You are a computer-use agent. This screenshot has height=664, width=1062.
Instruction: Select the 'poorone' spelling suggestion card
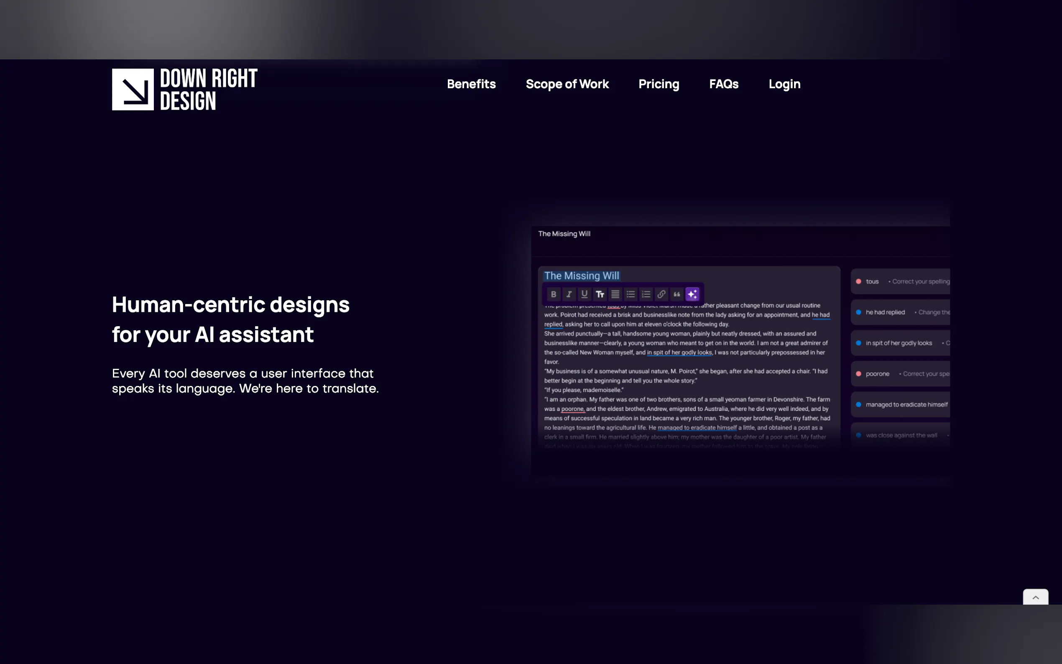click(x=900, y=374)
